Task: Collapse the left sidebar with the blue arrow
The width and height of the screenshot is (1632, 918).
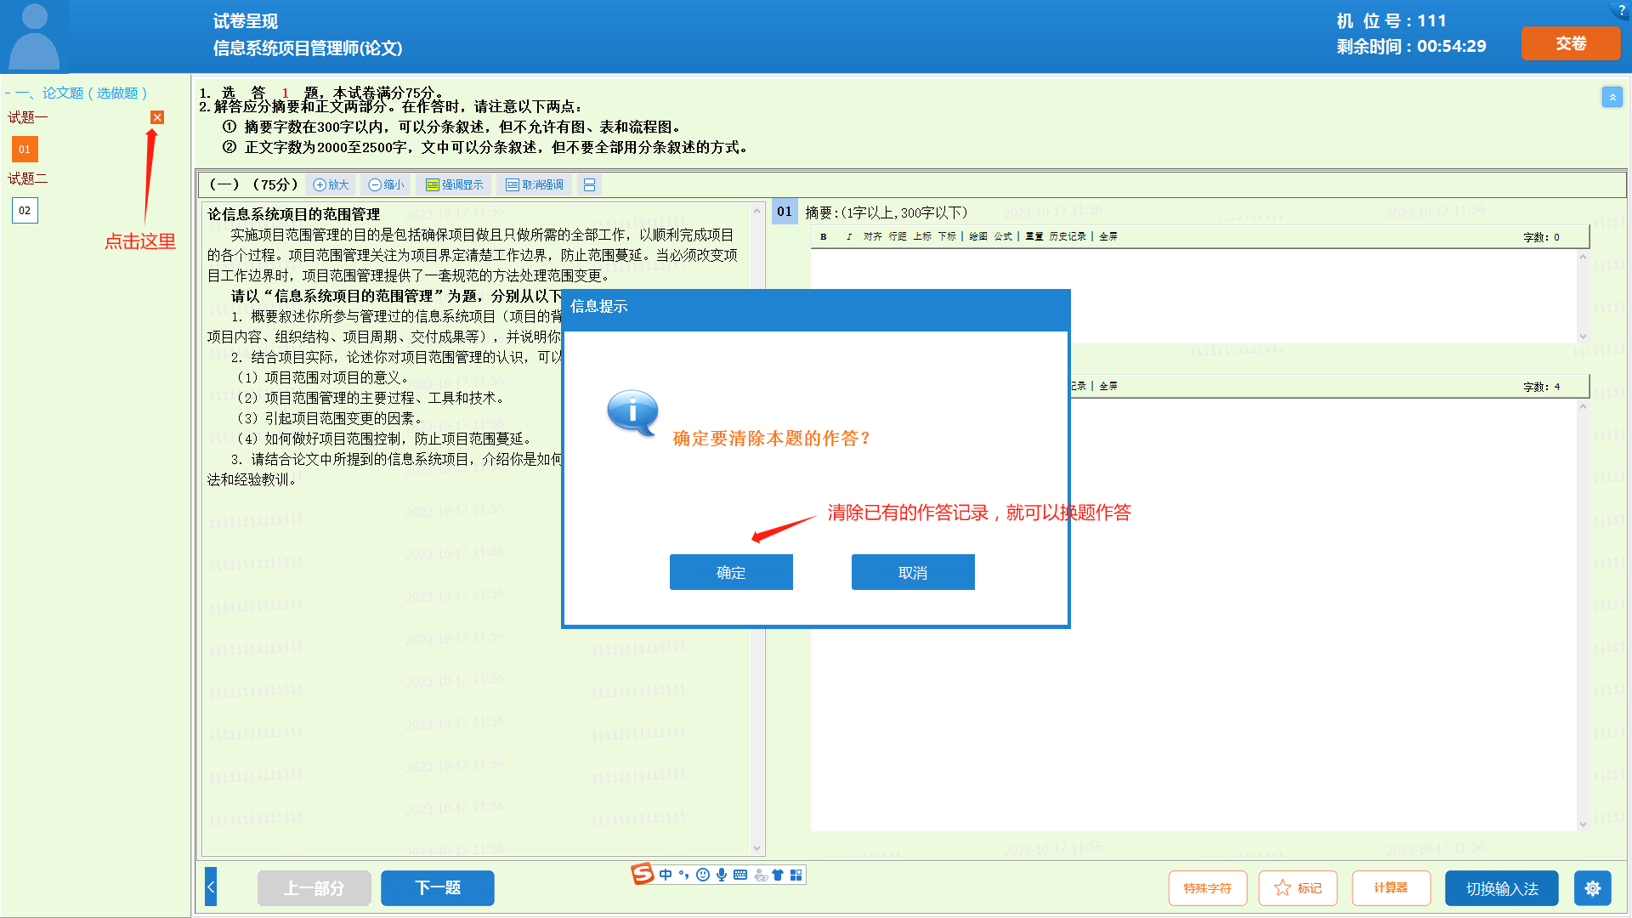Action: [x=211, y=887]
